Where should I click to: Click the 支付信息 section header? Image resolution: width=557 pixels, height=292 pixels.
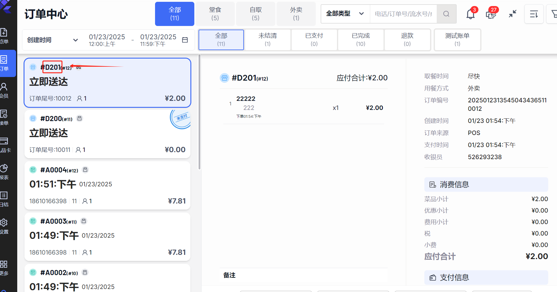tap(486, 278)
